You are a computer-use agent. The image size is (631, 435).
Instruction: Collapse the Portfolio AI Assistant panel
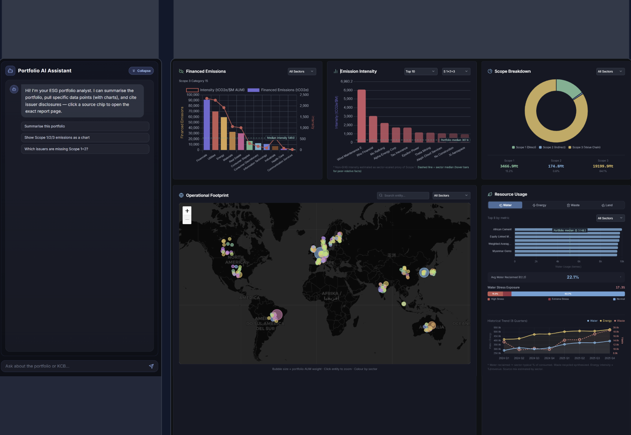click(x=141, y=71)
